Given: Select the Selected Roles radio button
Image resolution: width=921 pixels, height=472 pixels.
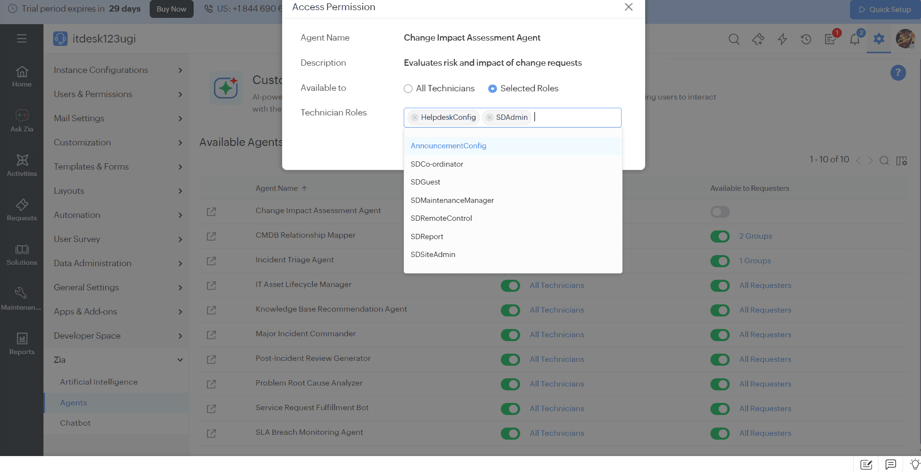Looking at the screenshot, I should [x=493, y=88].
